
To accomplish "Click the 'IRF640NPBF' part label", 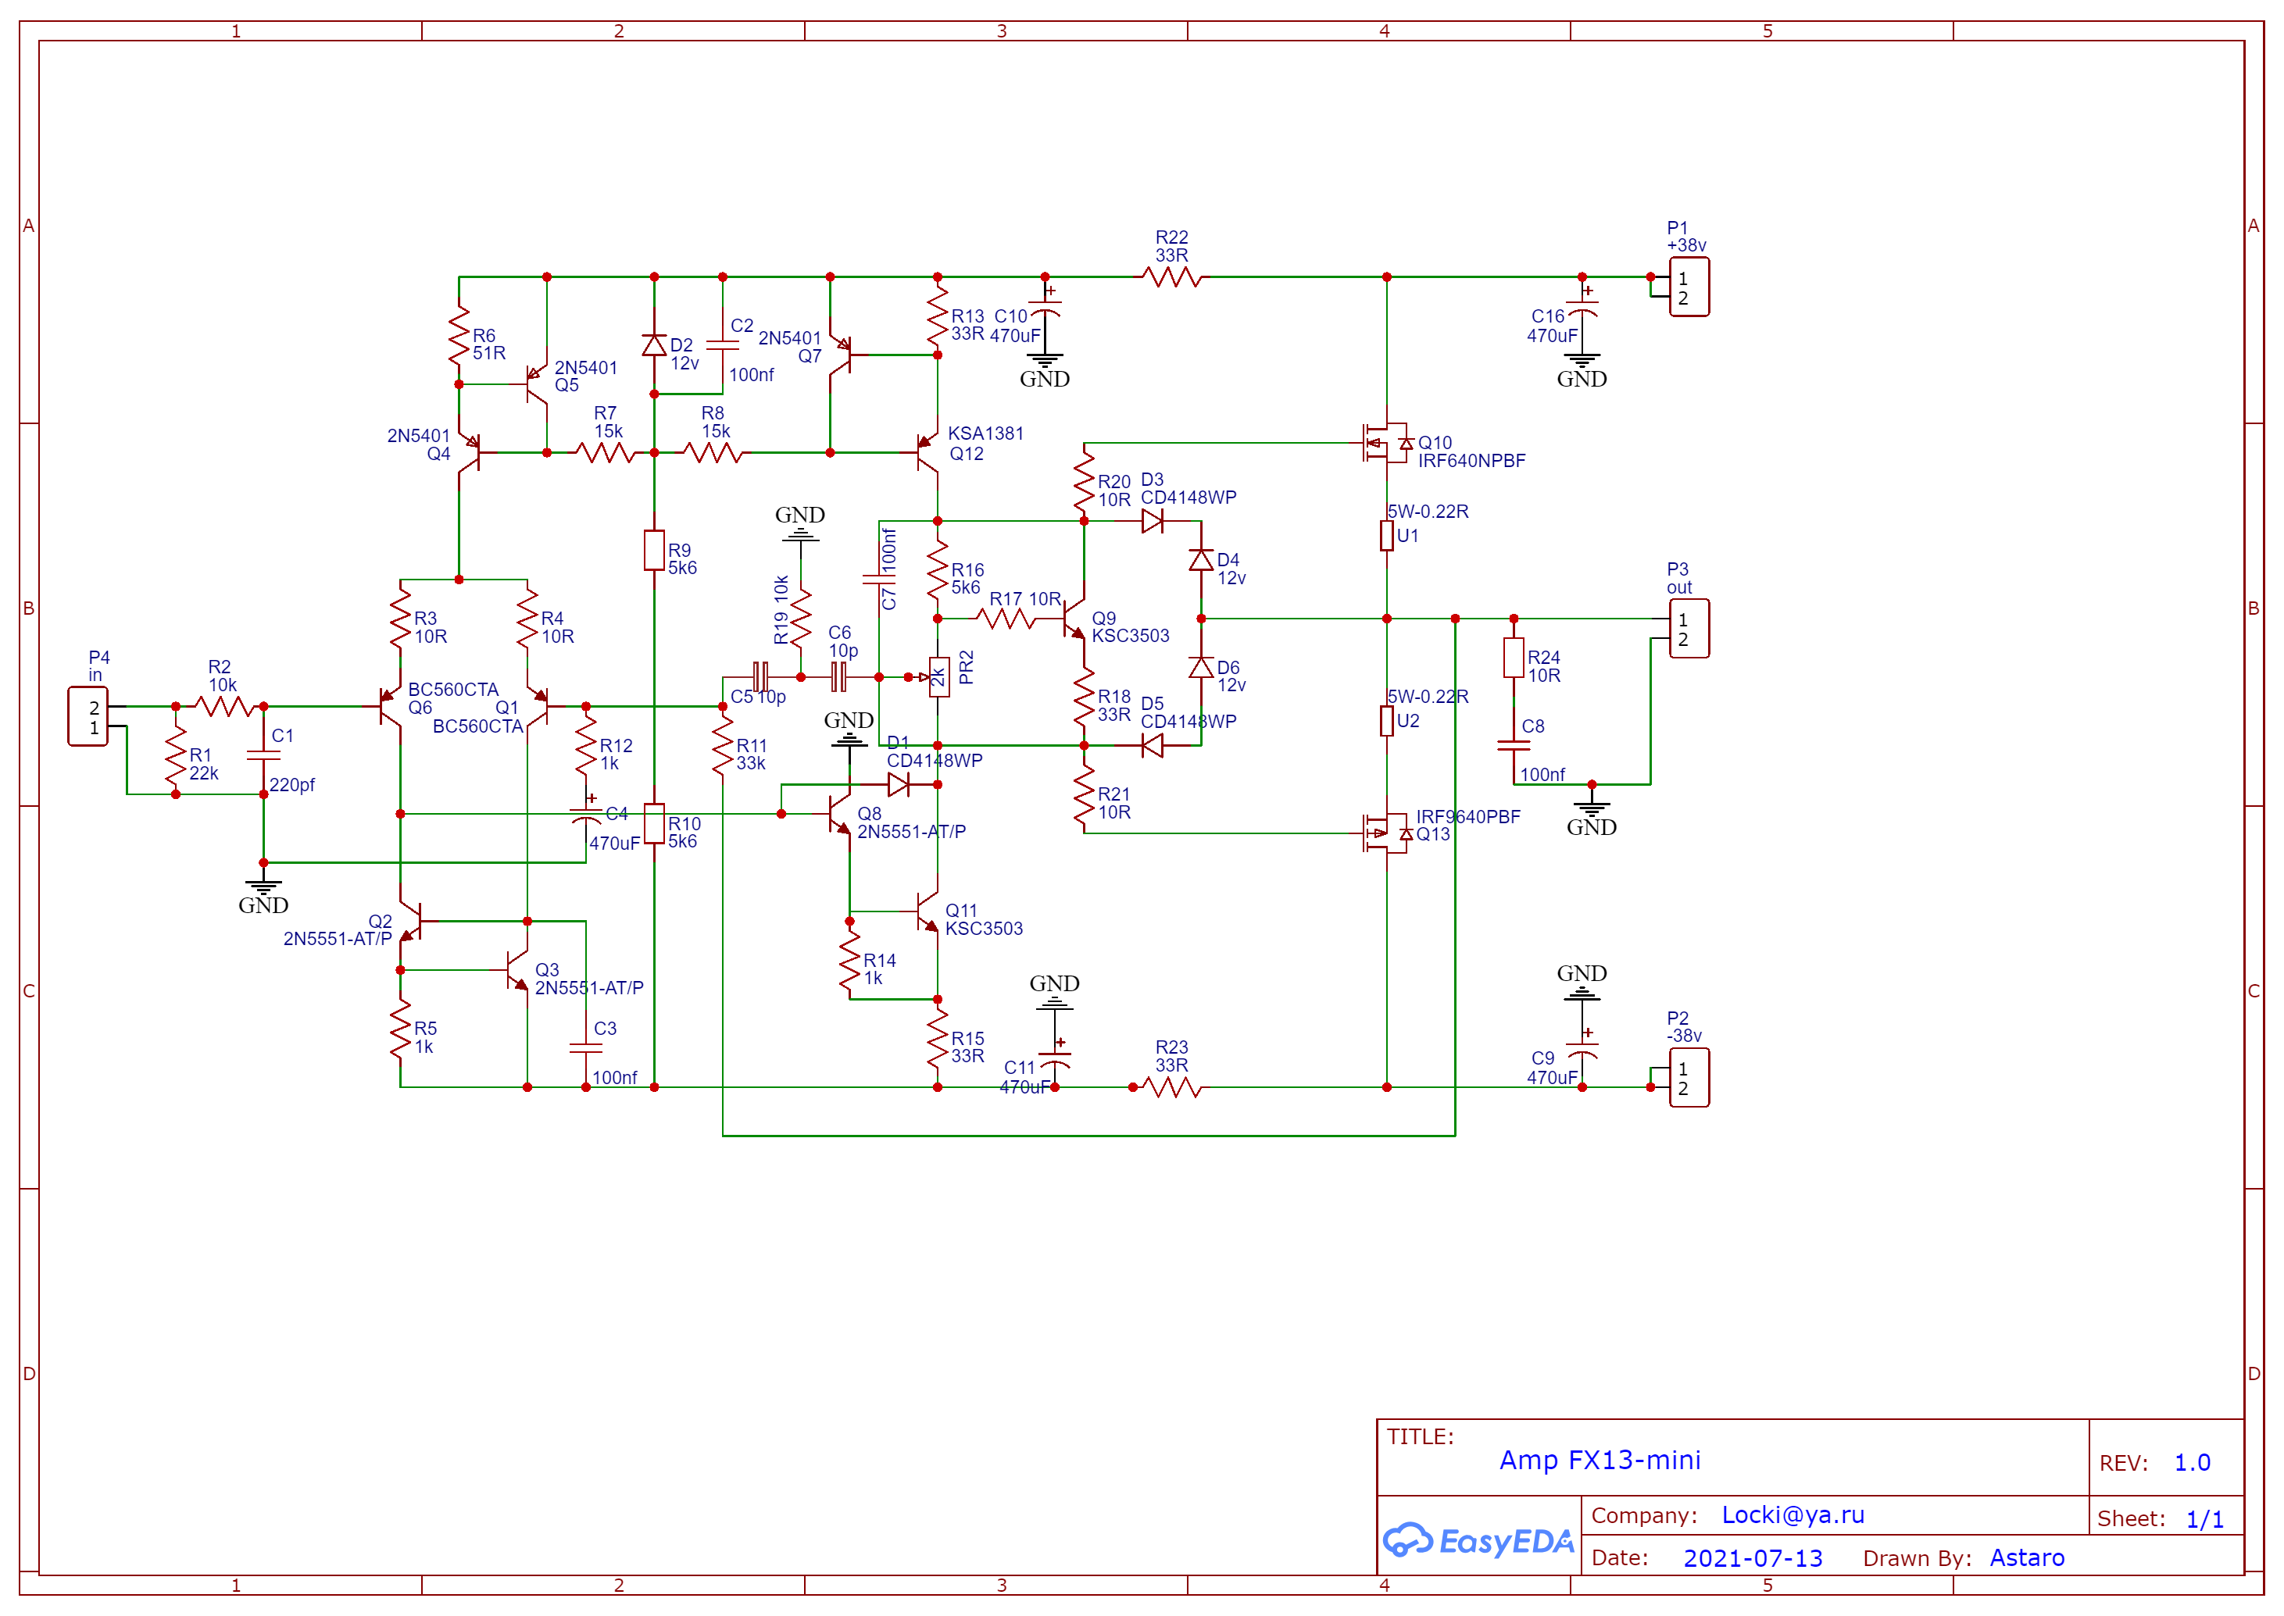I will click(x=1471, y=461).
